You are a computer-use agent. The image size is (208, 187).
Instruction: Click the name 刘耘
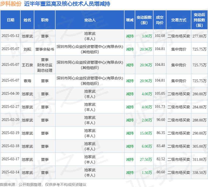pyautogui.click(x=27, y=49)
